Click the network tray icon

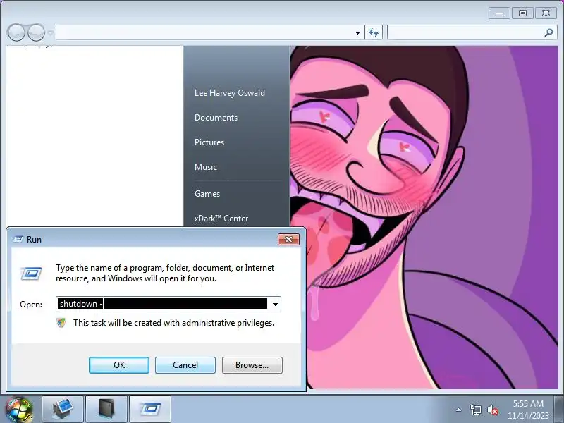tap(475, 410)
